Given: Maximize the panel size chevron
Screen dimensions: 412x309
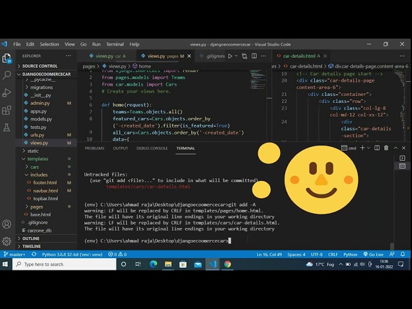Looking at the screenshot, I should pyautogui.click(x=395, y=148).
